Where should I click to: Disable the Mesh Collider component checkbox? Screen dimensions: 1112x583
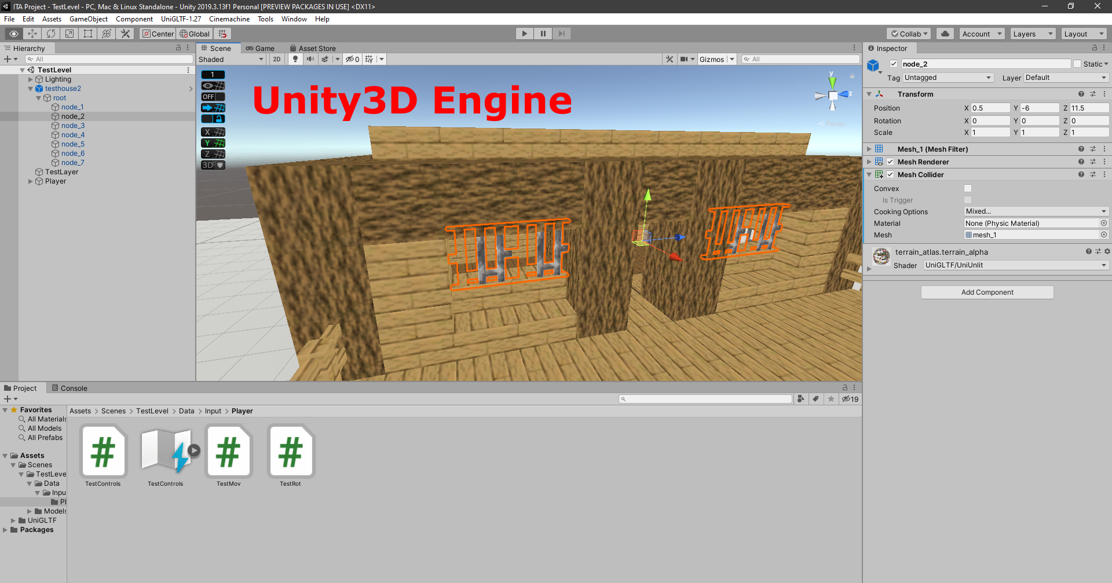point(890,174)
